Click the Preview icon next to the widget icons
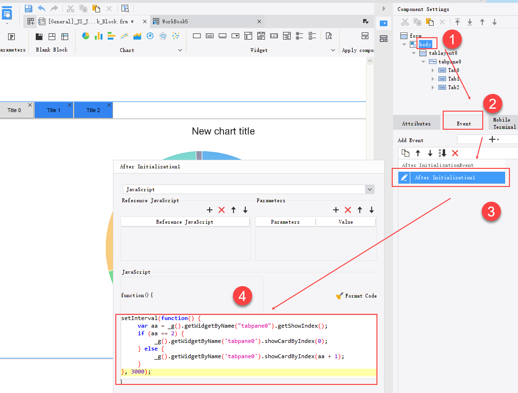This screenshot has height=393, width=518. pyautogui.click(x=329, y=36)
